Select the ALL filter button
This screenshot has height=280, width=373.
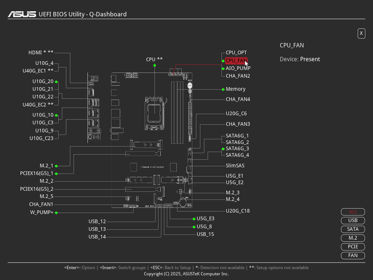click(353, 212)
